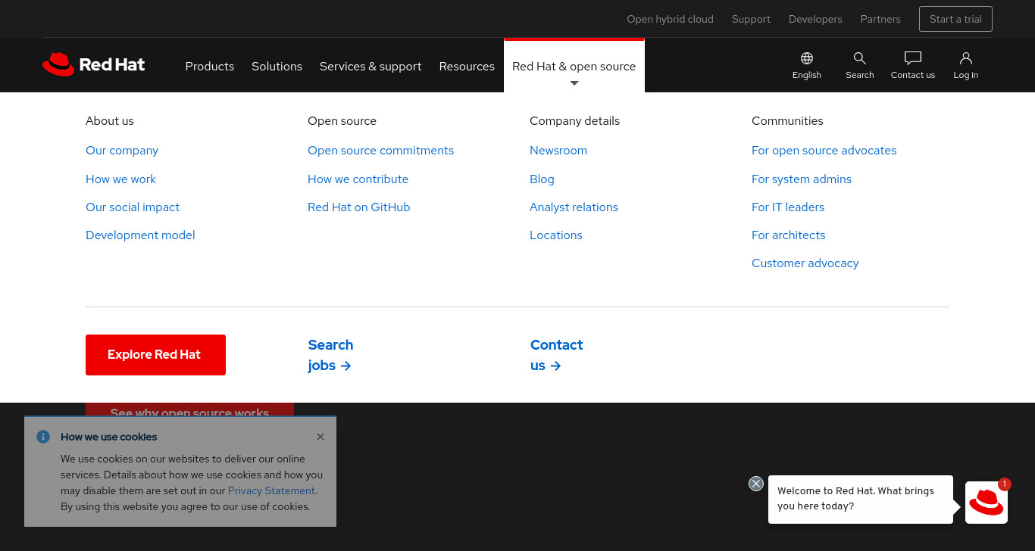Close the cookie notice with X

pyautogui.click(x=321, y=437)
